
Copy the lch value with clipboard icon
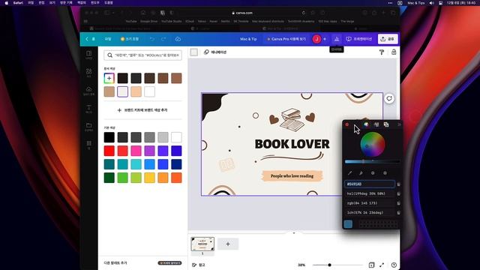(398, 213)
